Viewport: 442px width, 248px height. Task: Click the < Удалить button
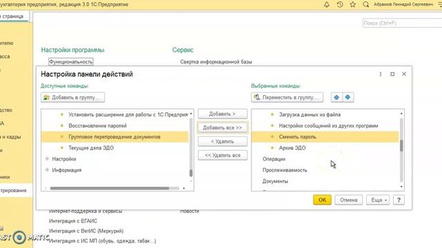coord(222,141)
